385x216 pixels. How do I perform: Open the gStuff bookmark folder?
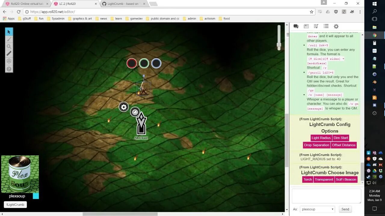[x=24, y=19]
